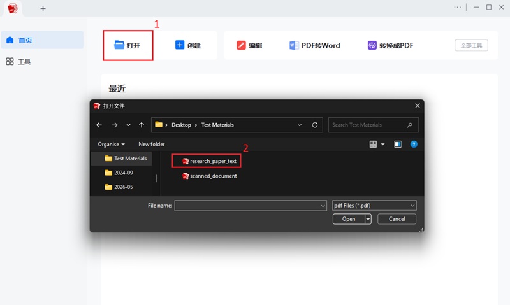Select the scanned_document file
Viewport: 510px width, 305px height.
tap(210, 176)
